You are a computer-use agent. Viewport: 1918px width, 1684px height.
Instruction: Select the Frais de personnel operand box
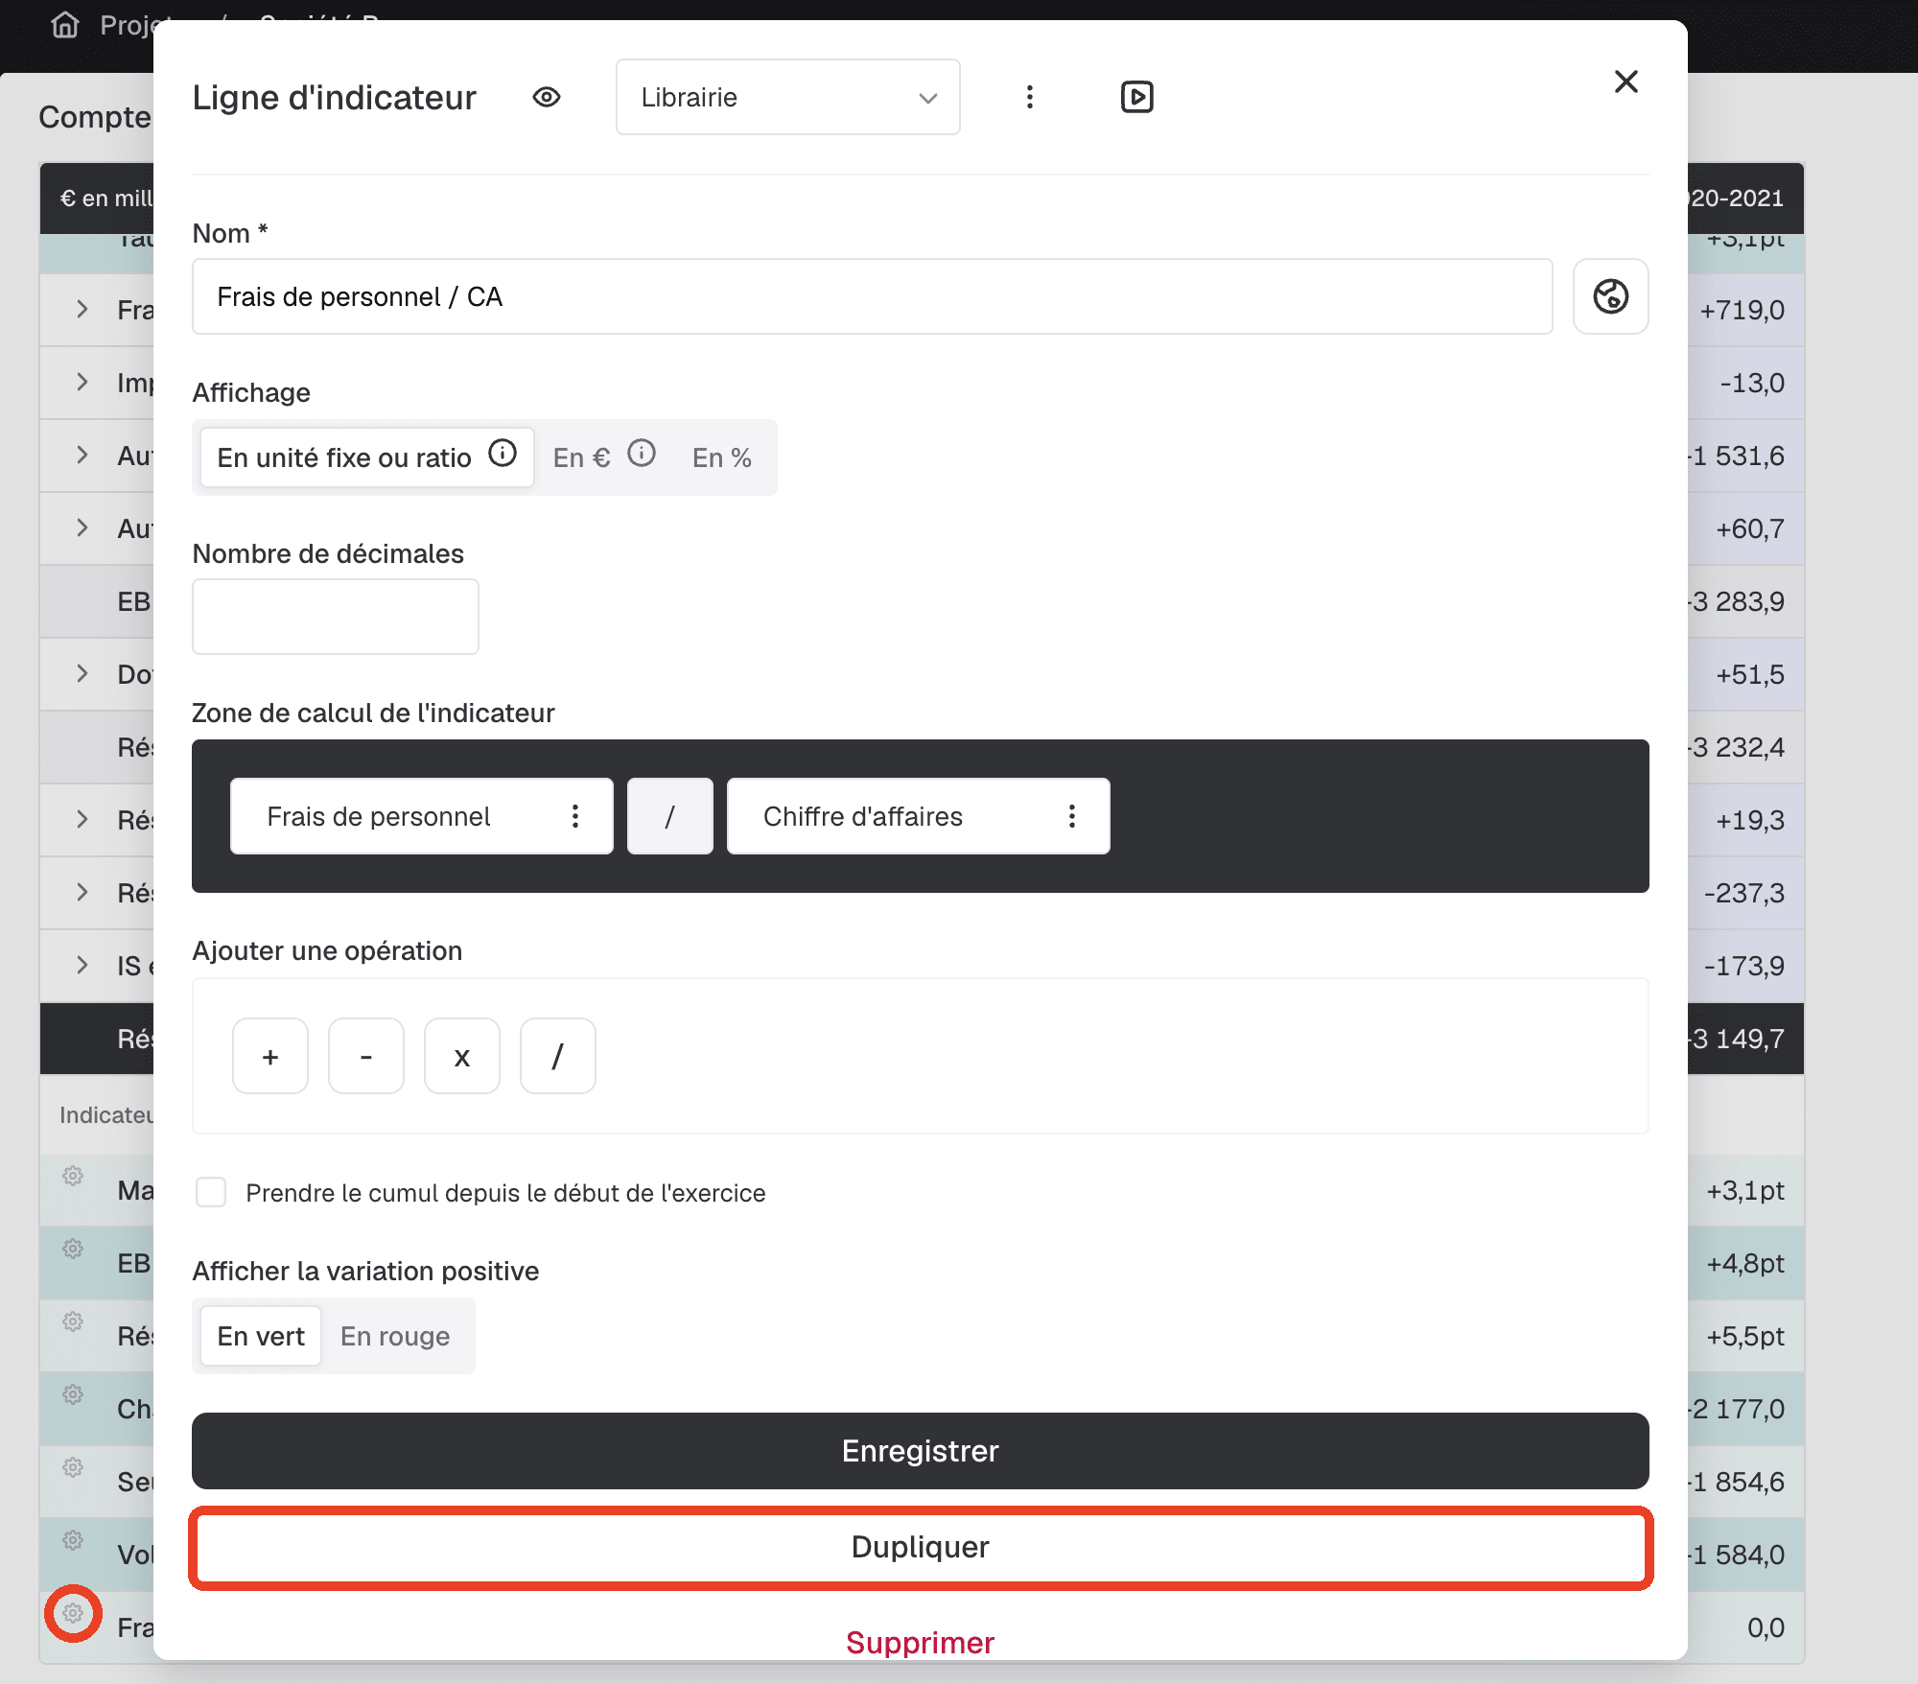coord(422,816)
